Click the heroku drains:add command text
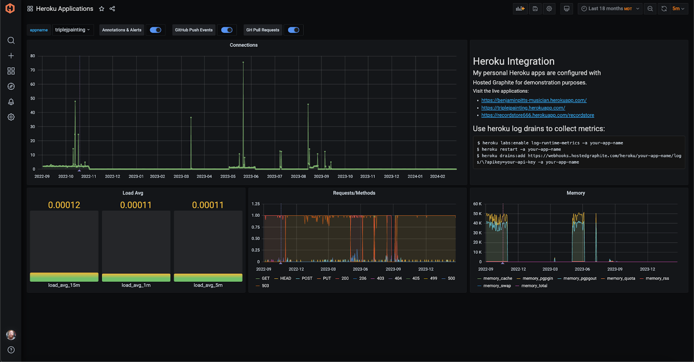The image size is (694, 362). pyautogui.click(x=579, y=159)
